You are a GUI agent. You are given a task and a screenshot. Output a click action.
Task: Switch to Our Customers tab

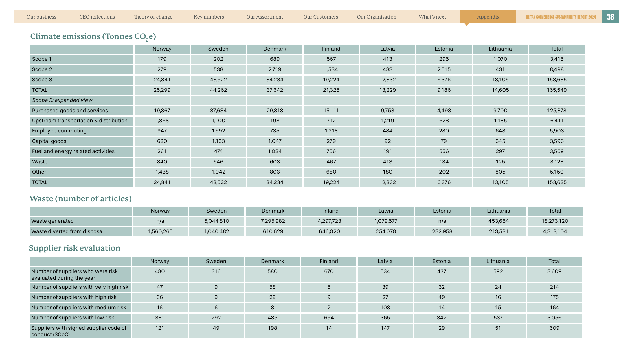pos(321,17)
